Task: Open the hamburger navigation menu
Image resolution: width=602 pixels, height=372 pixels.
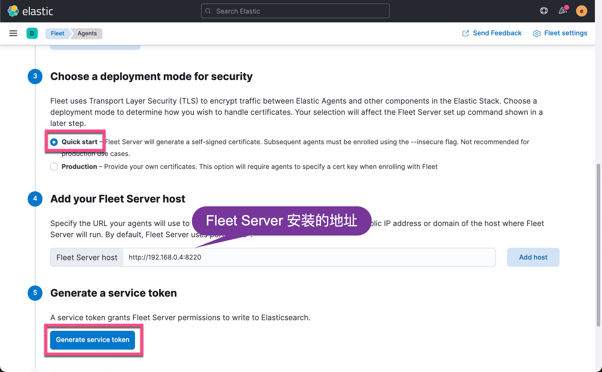Action: [13, 33]
